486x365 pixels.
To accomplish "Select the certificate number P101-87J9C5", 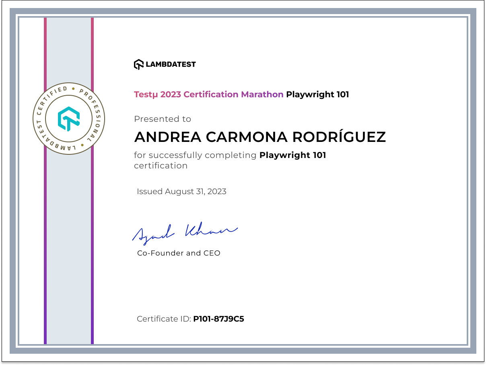I will pos(218,319).
